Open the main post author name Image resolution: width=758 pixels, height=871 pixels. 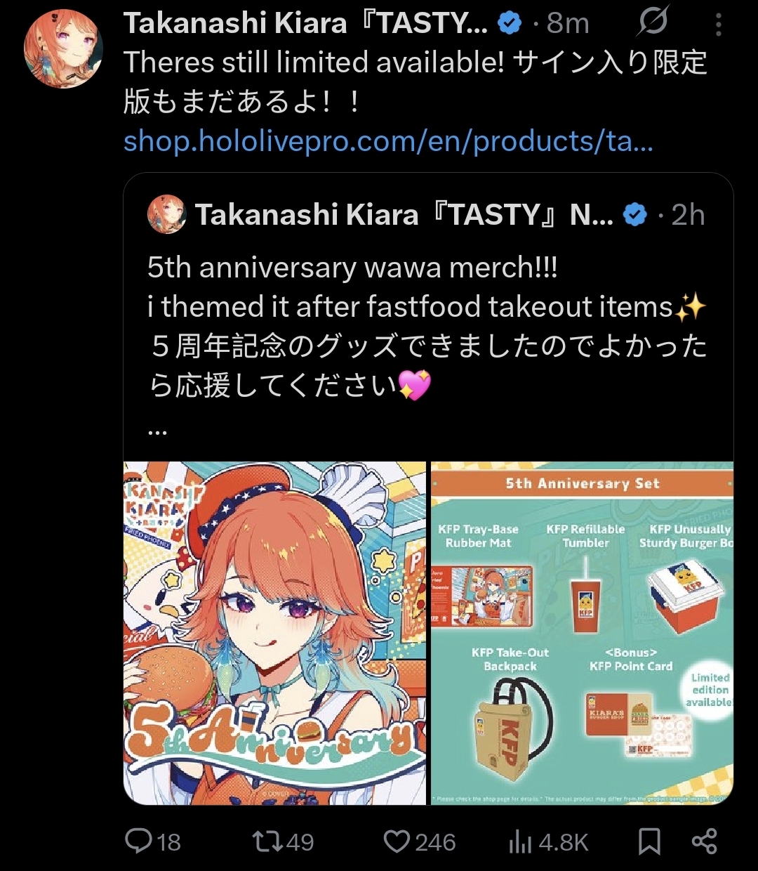(306, 24)
